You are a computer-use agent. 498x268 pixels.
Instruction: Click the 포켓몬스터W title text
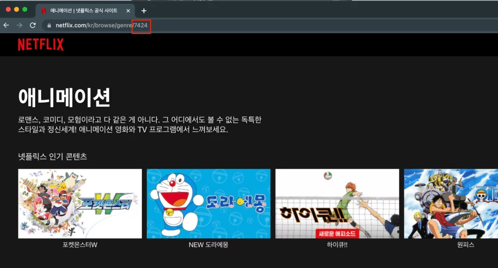(x=80, y=245)
